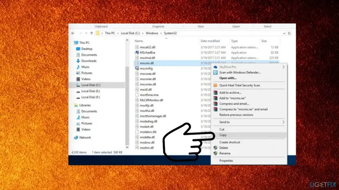339x190 pixels.
Task: Open Documents under This PC
Action: tap(86, 55)
